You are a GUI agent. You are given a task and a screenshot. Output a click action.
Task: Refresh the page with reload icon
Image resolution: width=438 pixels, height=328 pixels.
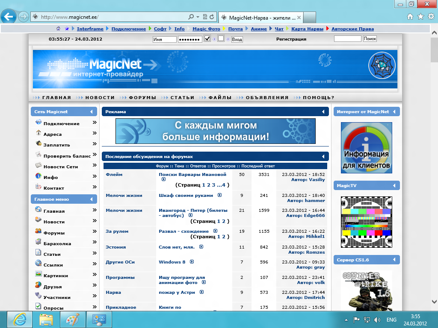[x=212, y=17]
